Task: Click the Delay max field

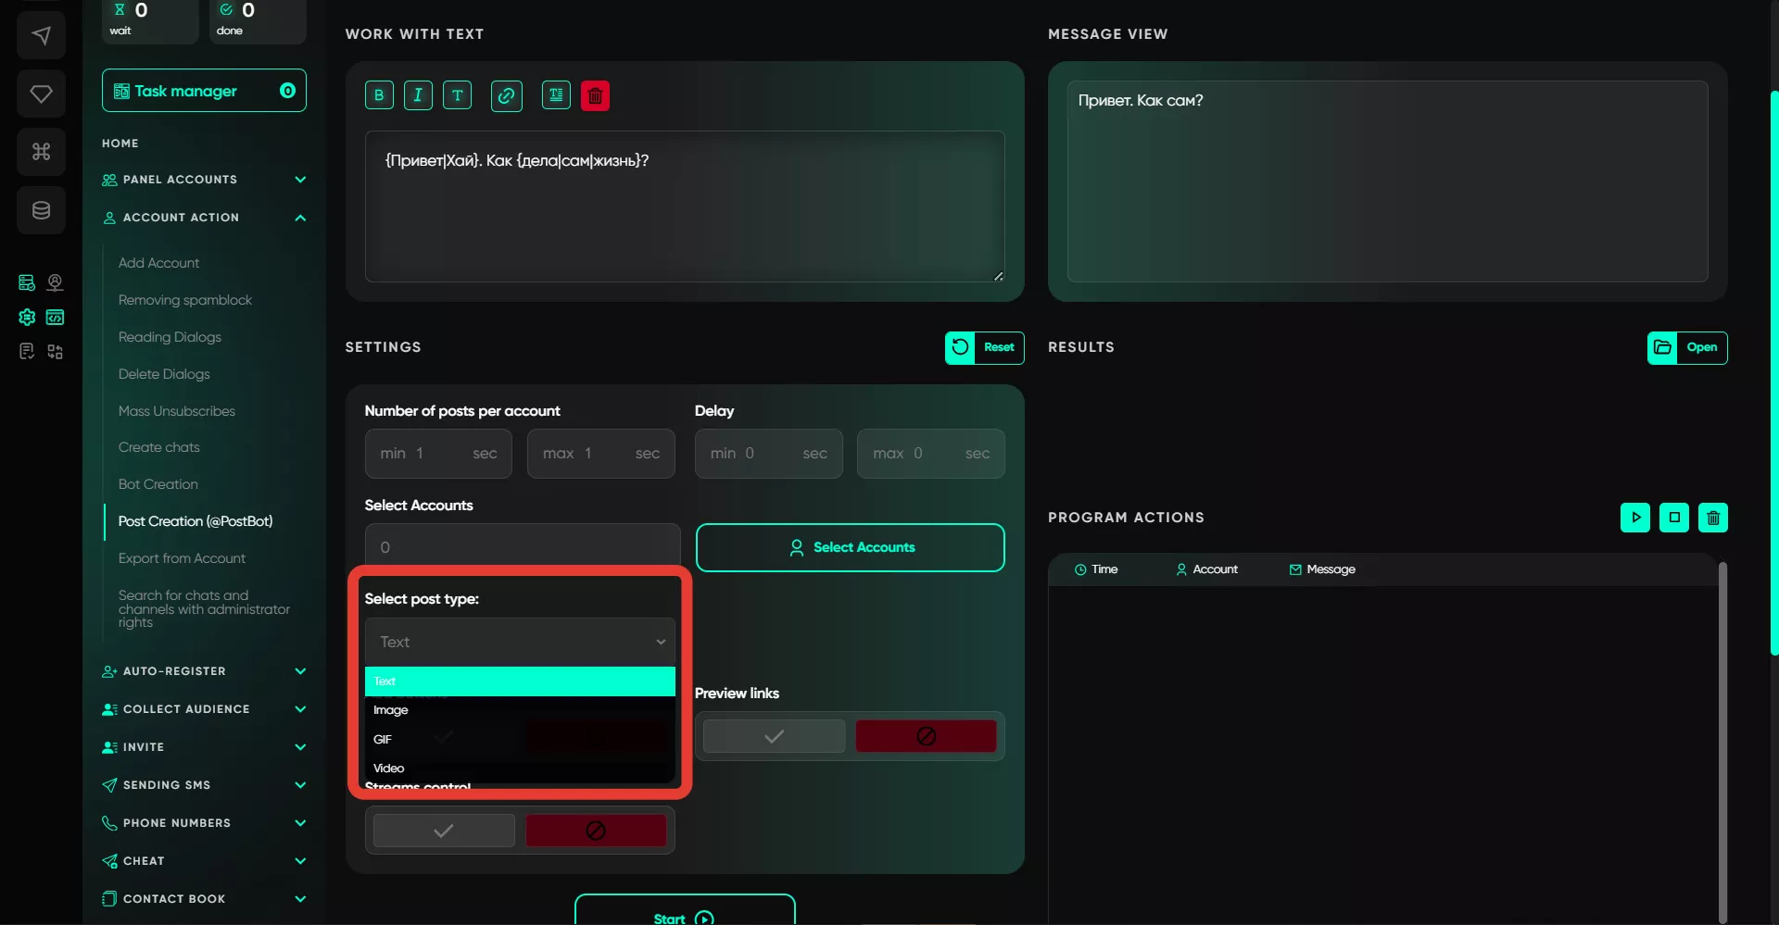Action: 930,454
